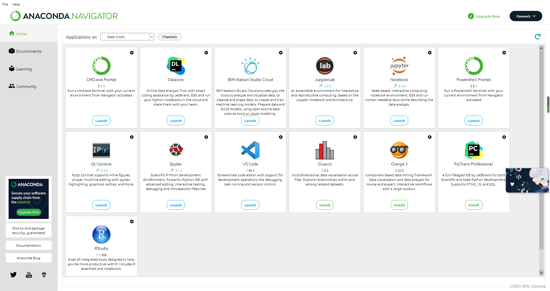Open the gear menu on VS Code card
Screen dimensions: 550x291
281,137
